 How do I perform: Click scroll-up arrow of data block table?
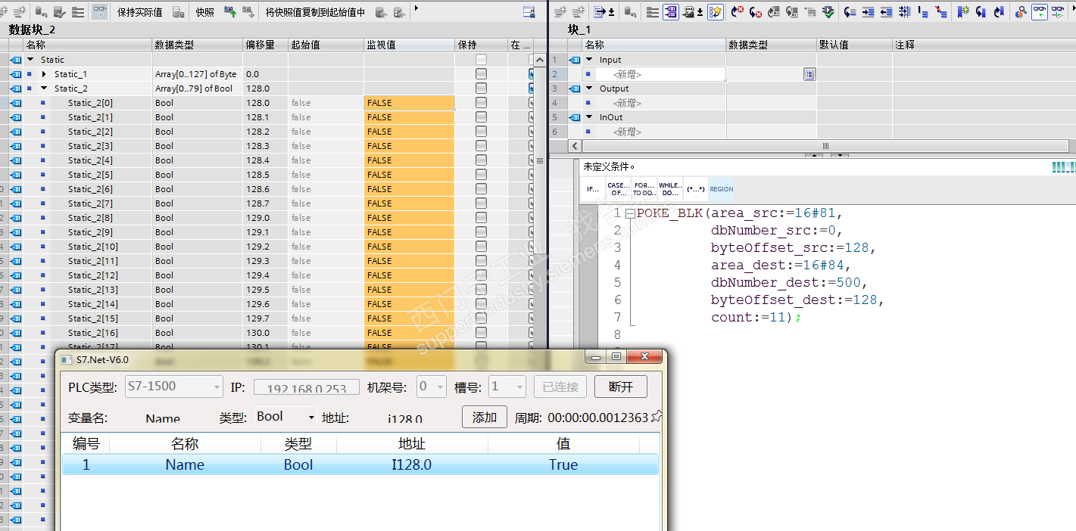tap(539, 60)
